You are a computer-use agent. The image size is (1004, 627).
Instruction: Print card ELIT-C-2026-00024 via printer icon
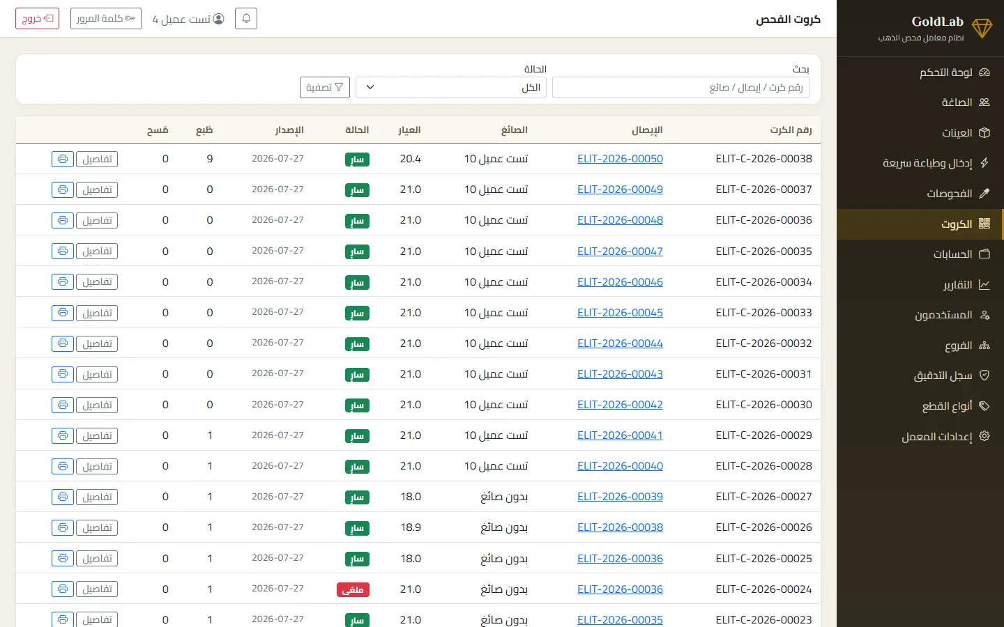click(x=63, y=589)
